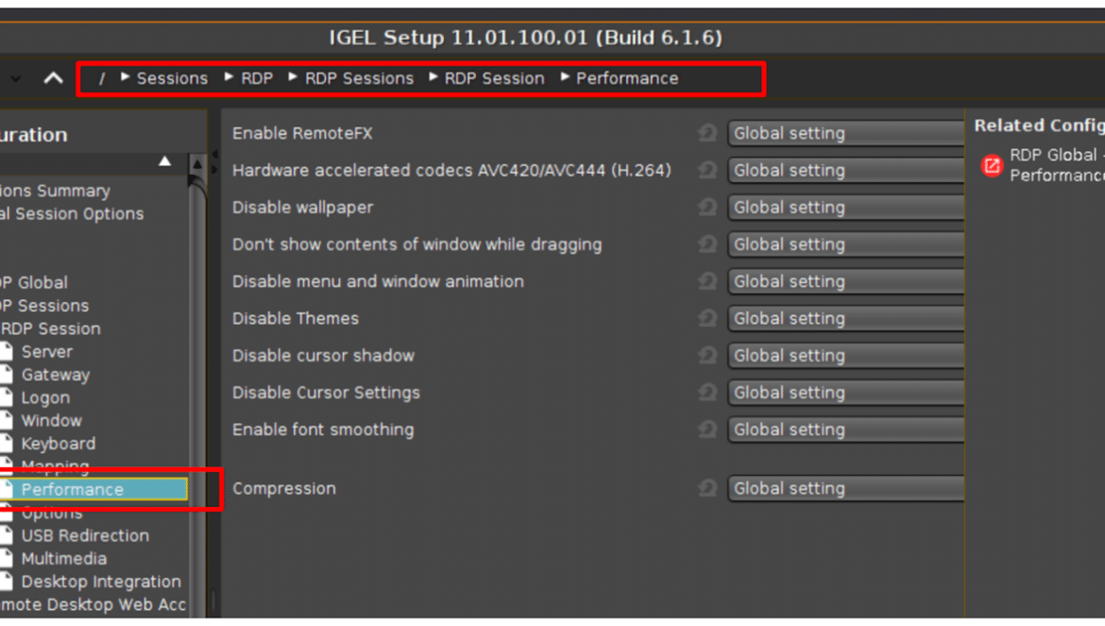Click reset icon beside Disable Themes
Viewport: 1105px width, 626px height.
707,318
